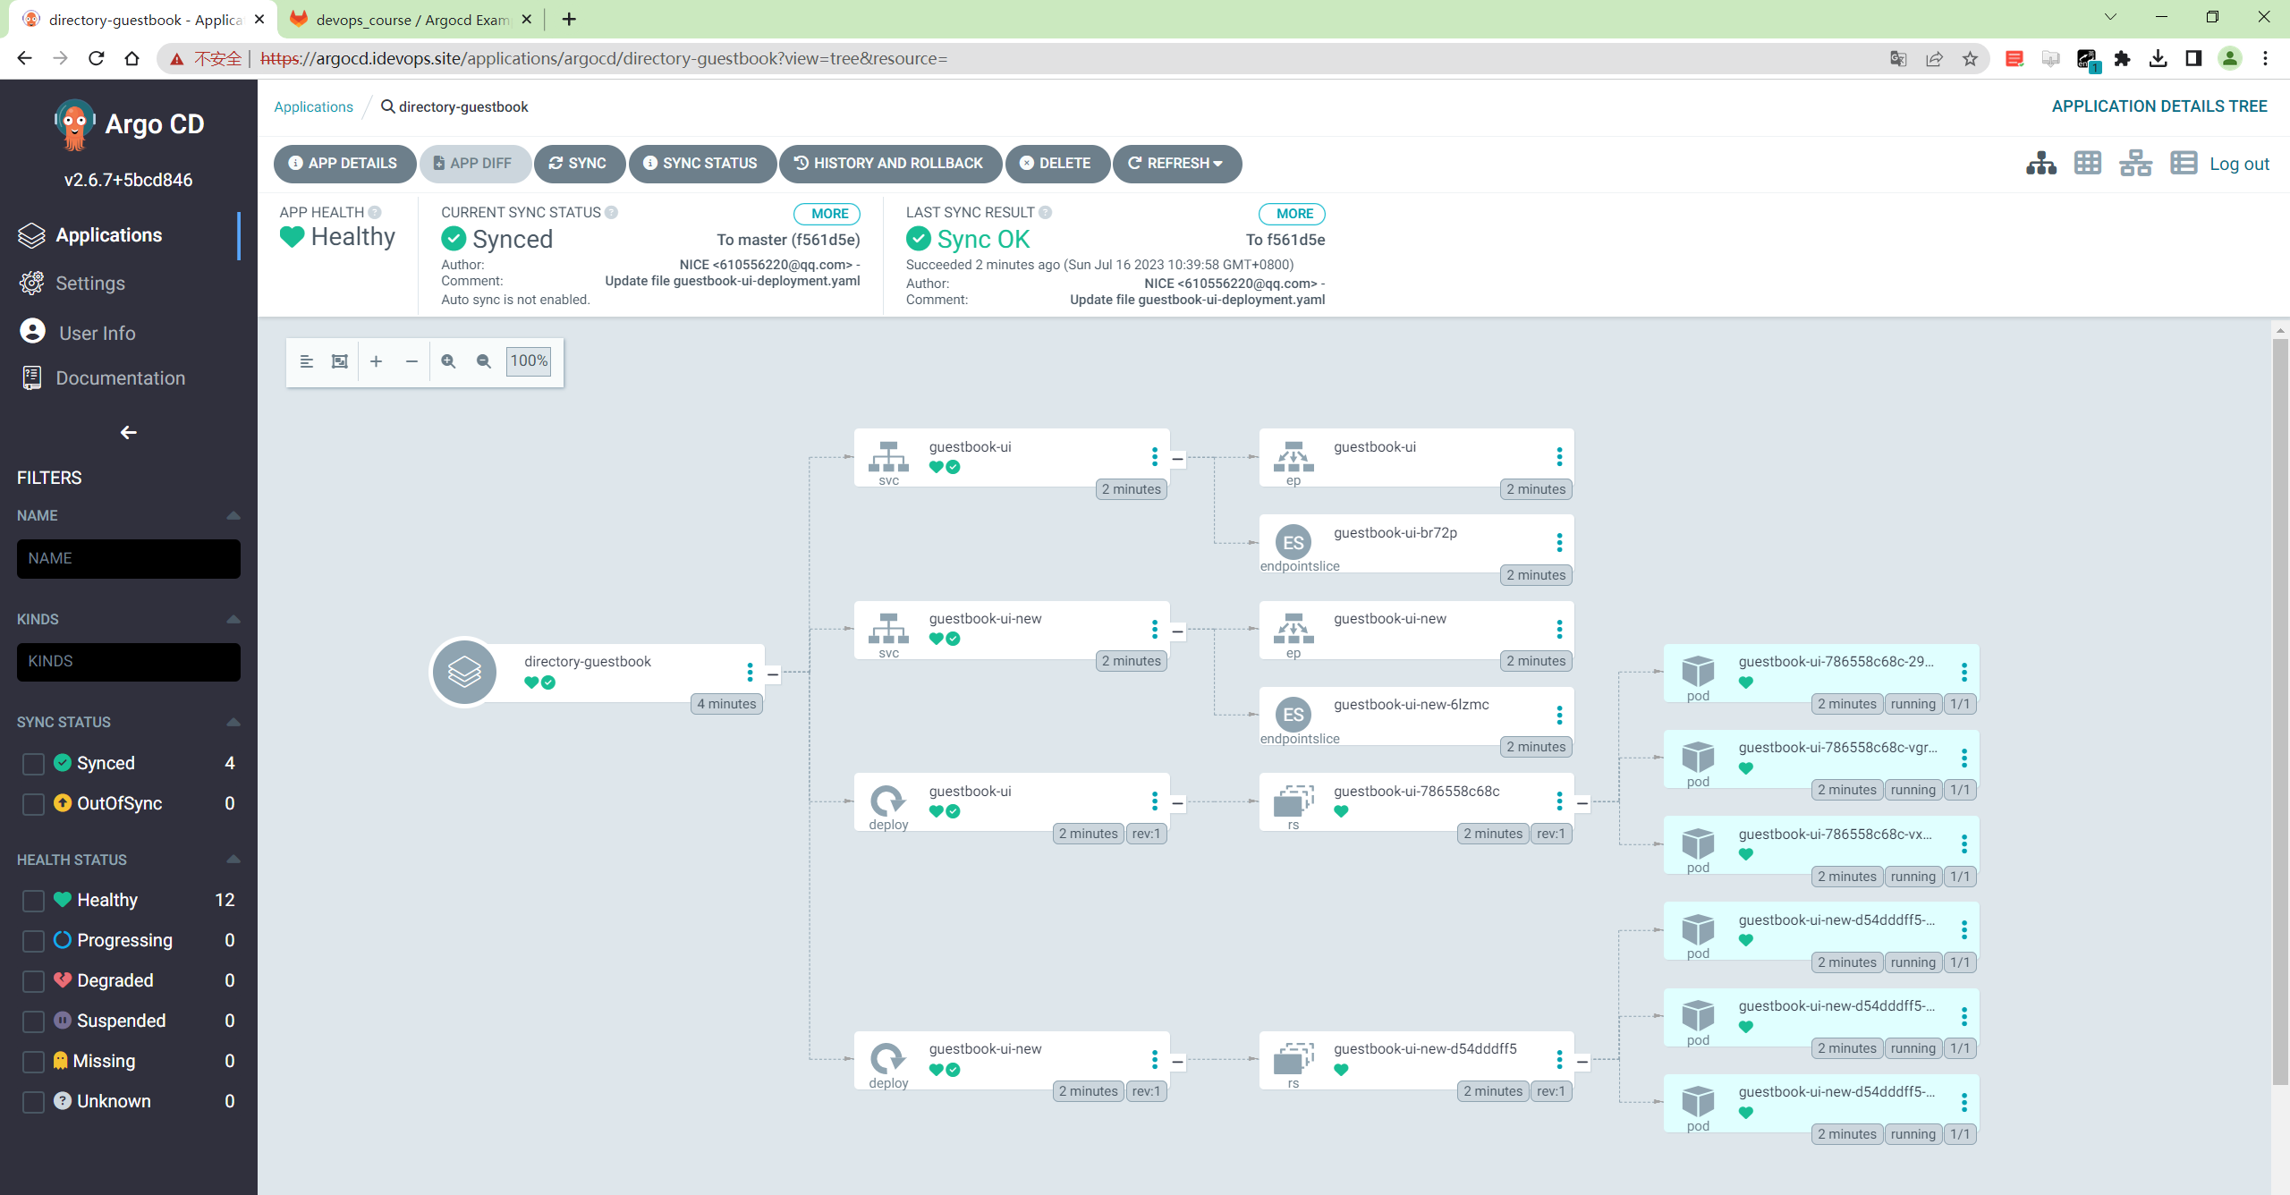Tick the Missing filter checkbox
2290x1195 pixels.
(33, 1062)
